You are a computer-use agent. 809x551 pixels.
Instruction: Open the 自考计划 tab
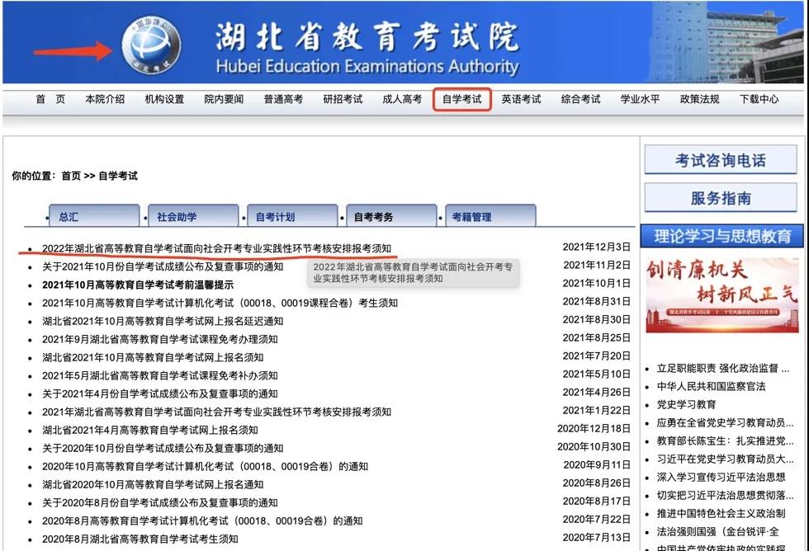(292, 216)
